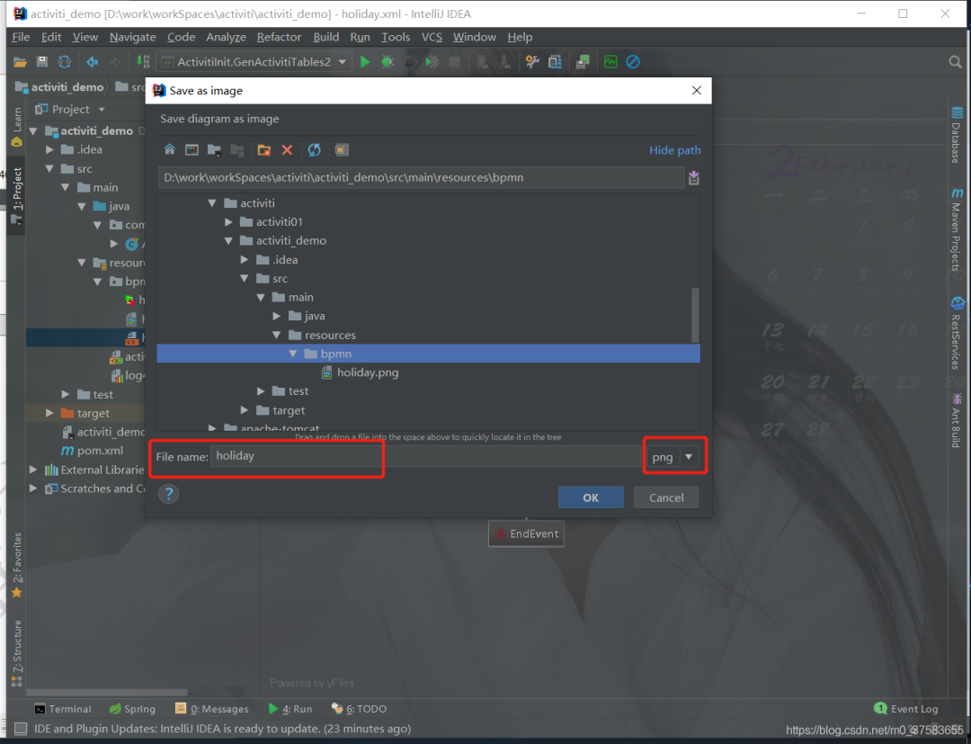Expand the java folder in dialog tree
The image size is (971, 744).
click(x=277, y=316)
